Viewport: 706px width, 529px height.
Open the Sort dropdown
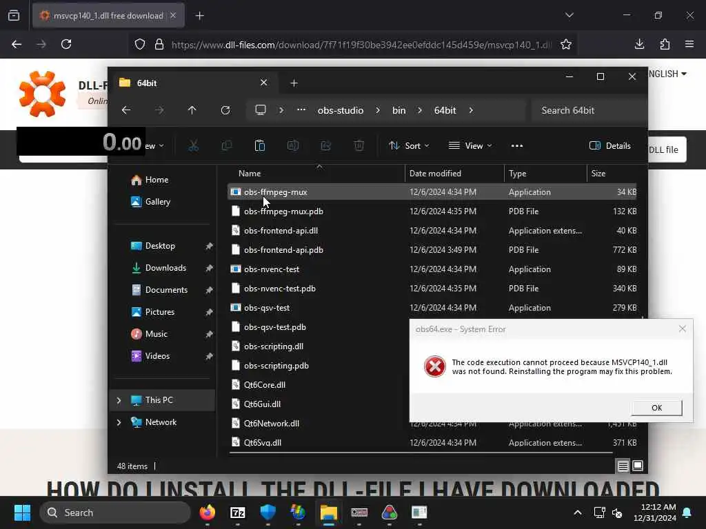409,146
